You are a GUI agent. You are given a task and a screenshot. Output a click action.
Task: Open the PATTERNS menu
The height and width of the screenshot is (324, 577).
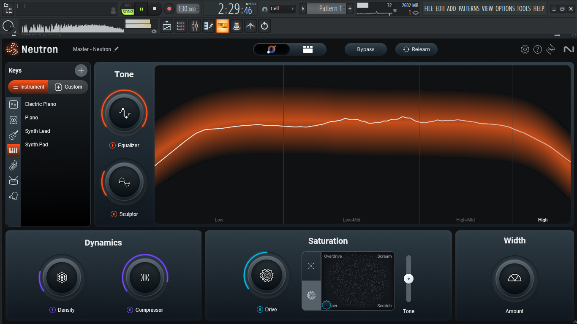[x=469, y=8]
